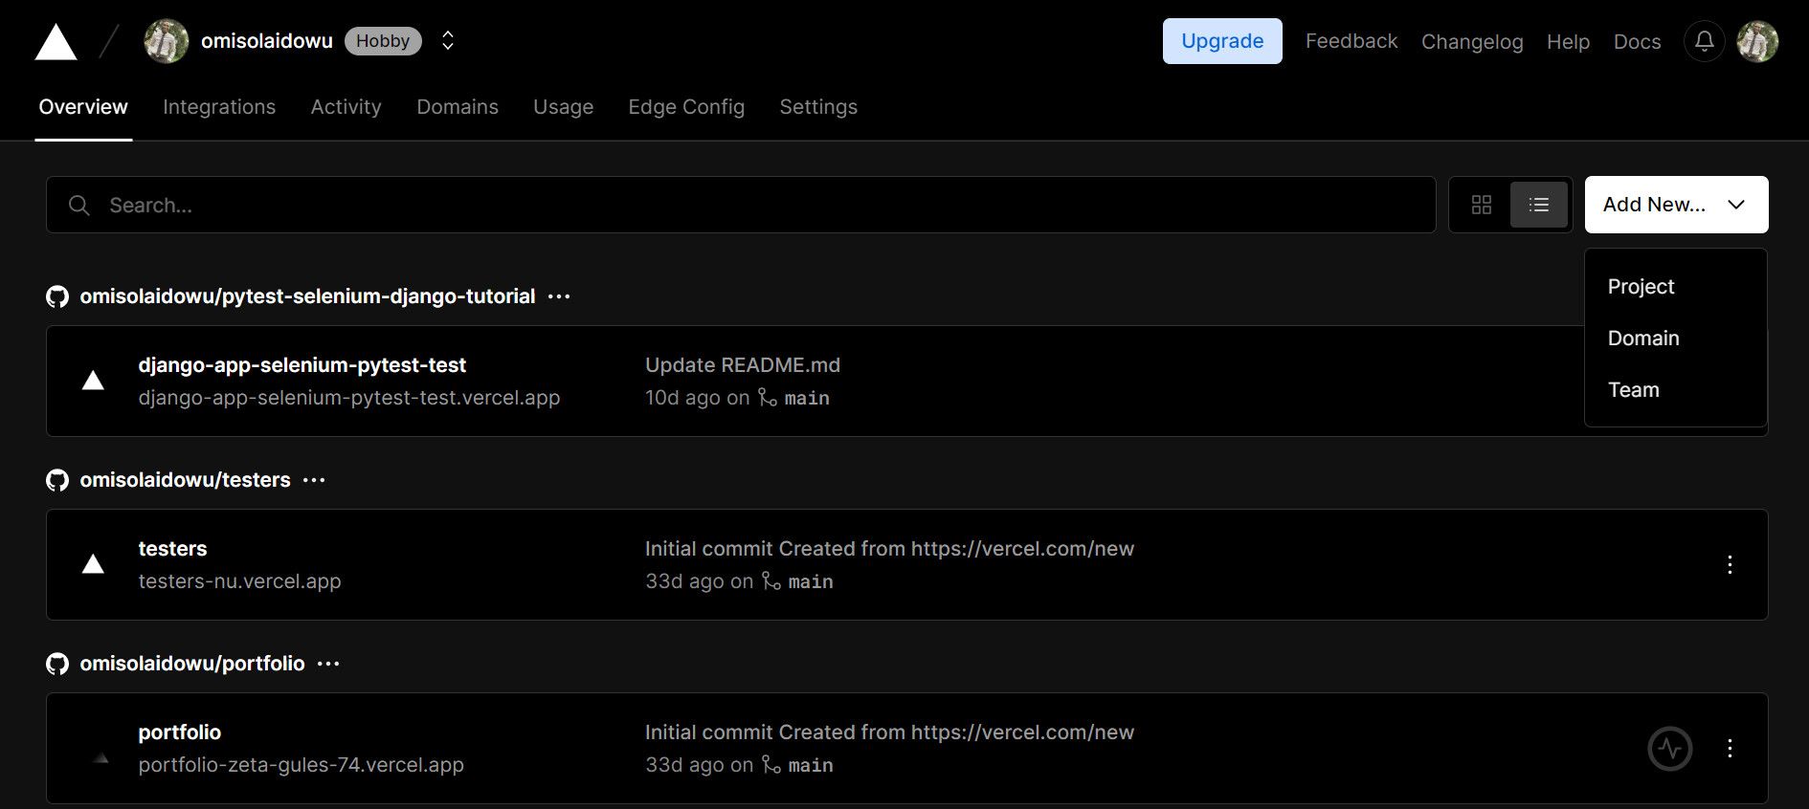Open the Feedback link
Screen dimensions: 1809x809
[x=1351, y=41]
